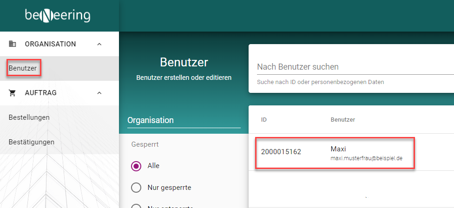The width and height of the screenshot is (454, 208).
Task: Open Benutzer in the sidebar
Action: [x=22, y=68]
